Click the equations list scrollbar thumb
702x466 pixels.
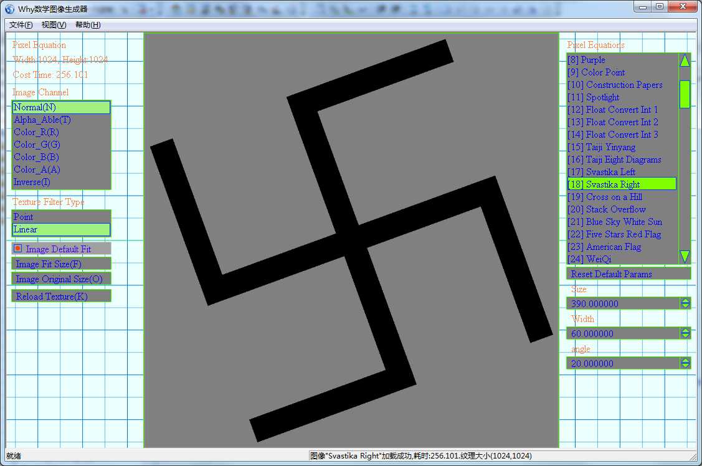point(685,94)
